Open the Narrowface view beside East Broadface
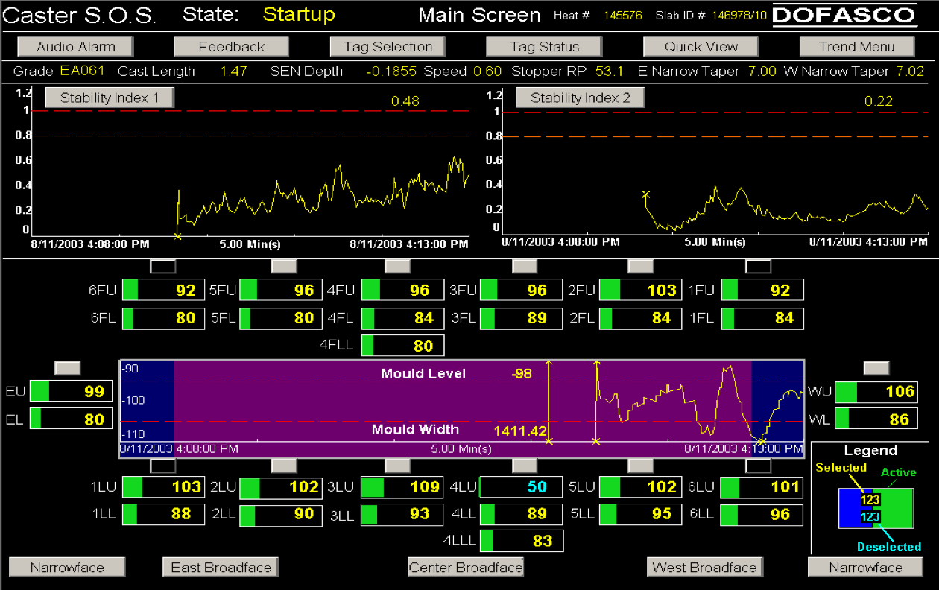Viewport: 939px width, 590px height. [67, 567]
